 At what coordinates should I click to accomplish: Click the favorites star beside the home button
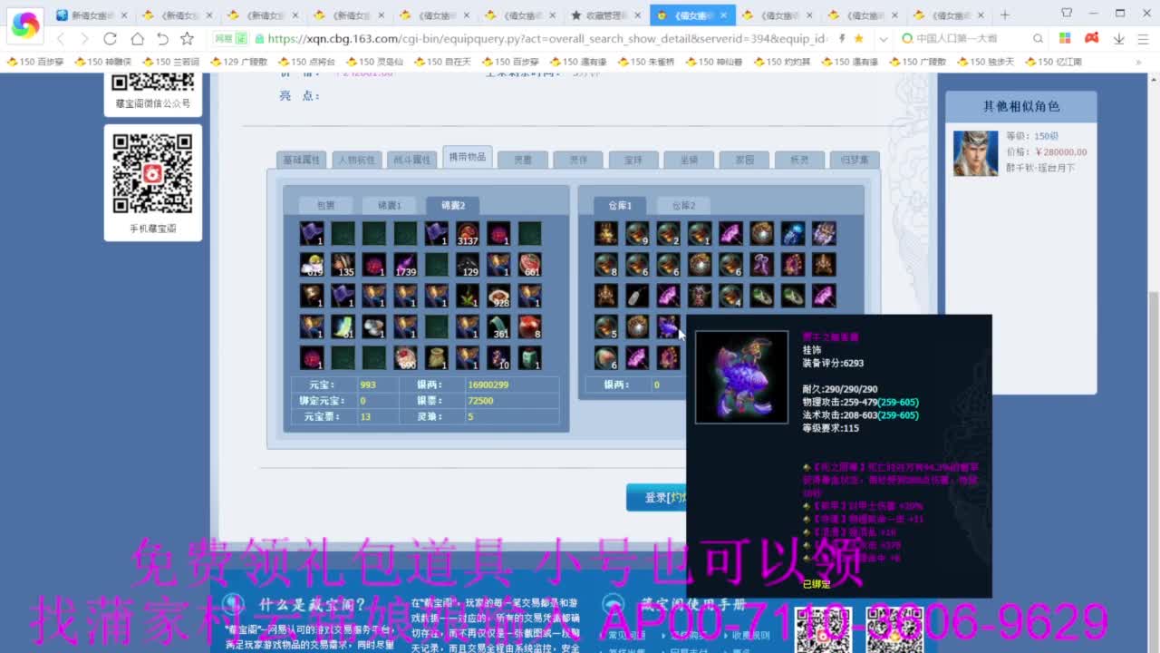coord(187,38)
